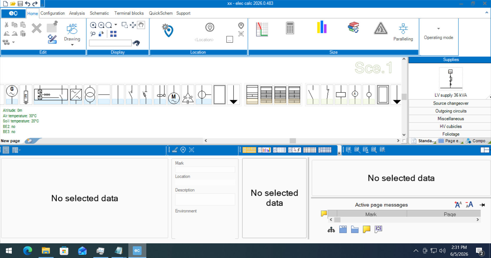This screenshot has width=491, height=258.
Task: Expand the Source changeover section
Action: pos(450,103)
